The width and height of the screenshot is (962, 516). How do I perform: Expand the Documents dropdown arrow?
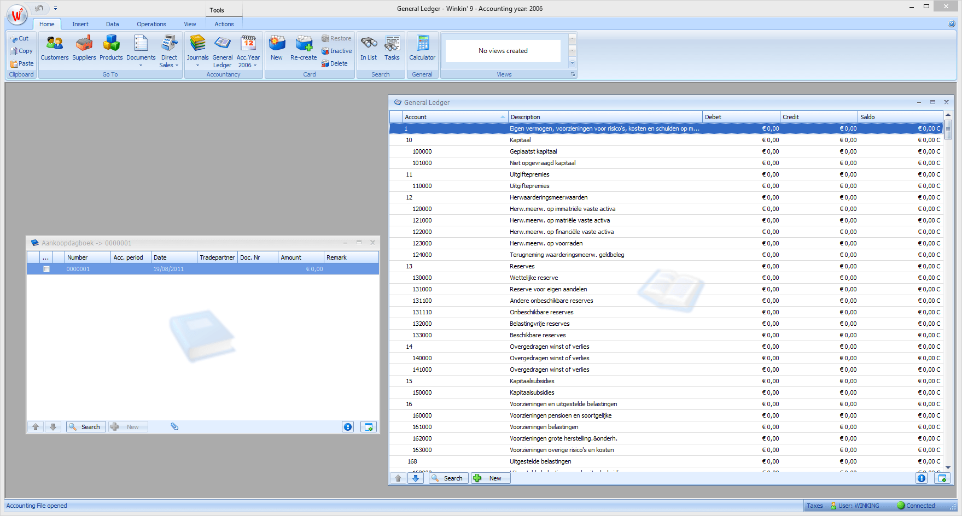(x=141, y=66)
